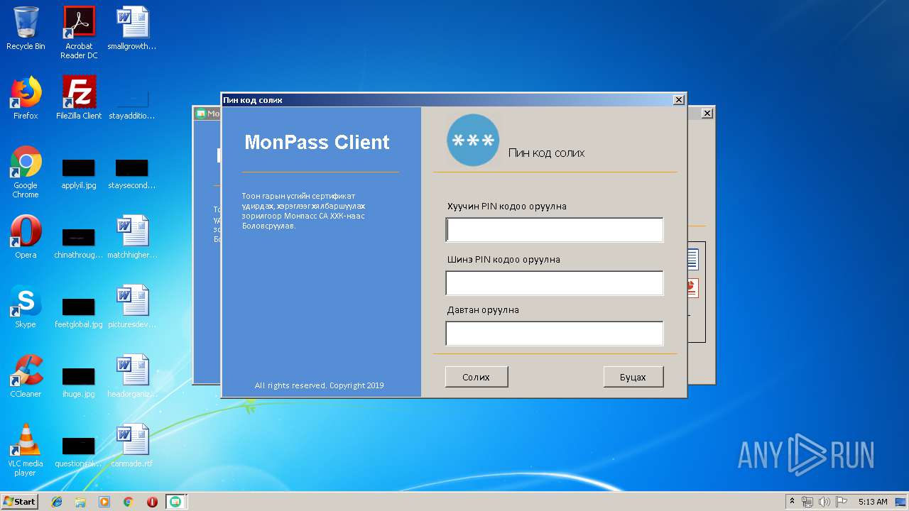This screenshot has height=511, width=909.
Task: Launch Google Chrome desktop shortcut
Action: (x=26, y=172)
